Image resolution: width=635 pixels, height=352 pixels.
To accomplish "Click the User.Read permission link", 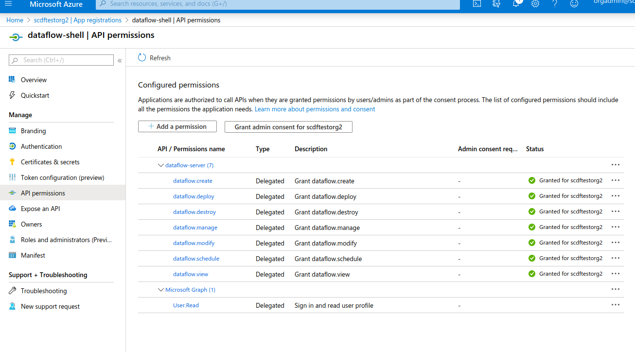I will [x=186, y=305].
